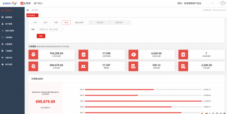Screen dimensions: 227x114
Task: Click the red 查询 button
Action: [x=41, y=36]
